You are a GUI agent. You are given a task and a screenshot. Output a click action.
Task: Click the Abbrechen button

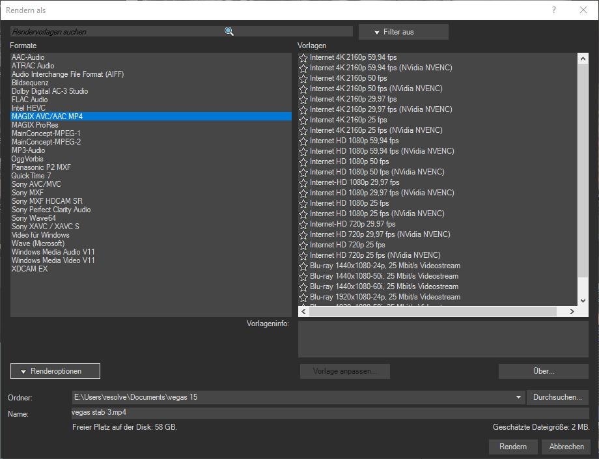566,447
